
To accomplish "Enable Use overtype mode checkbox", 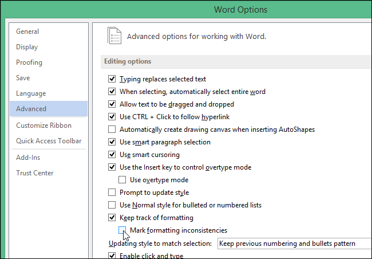I will pos(122,180).
